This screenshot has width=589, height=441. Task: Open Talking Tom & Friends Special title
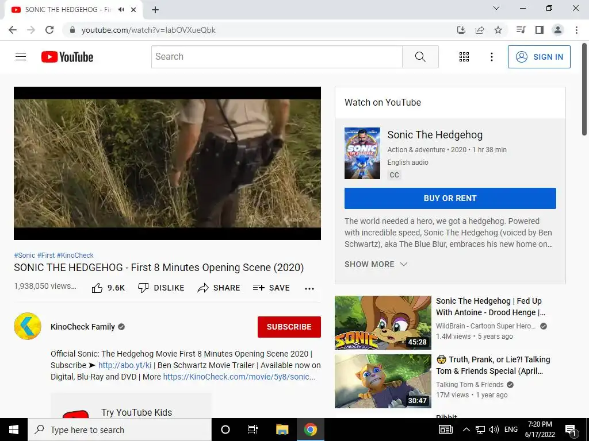pos(493,365)
